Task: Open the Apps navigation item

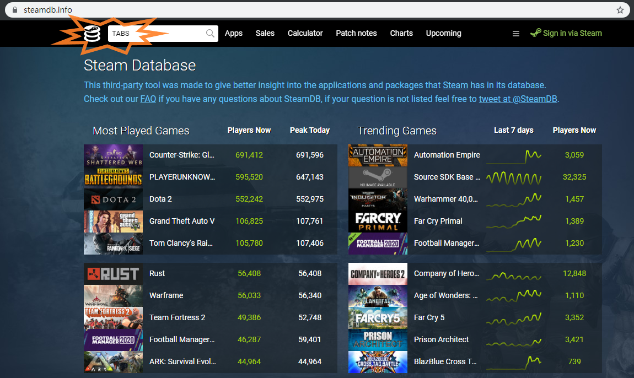Action: point(233,33)
